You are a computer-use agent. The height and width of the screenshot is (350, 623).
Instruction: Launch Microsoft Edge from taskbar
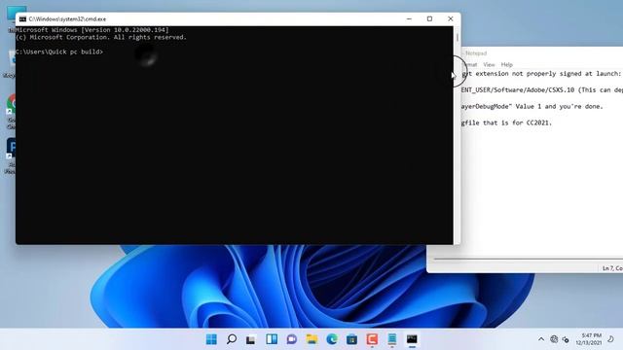coord(332,339)
